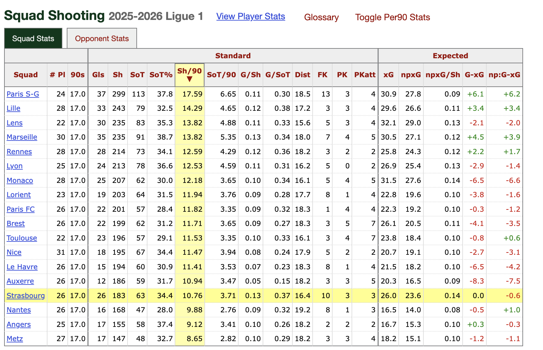Open the Strasbourg squad link
The width and height of the screenshot is (543, 350).
point(26,296)
